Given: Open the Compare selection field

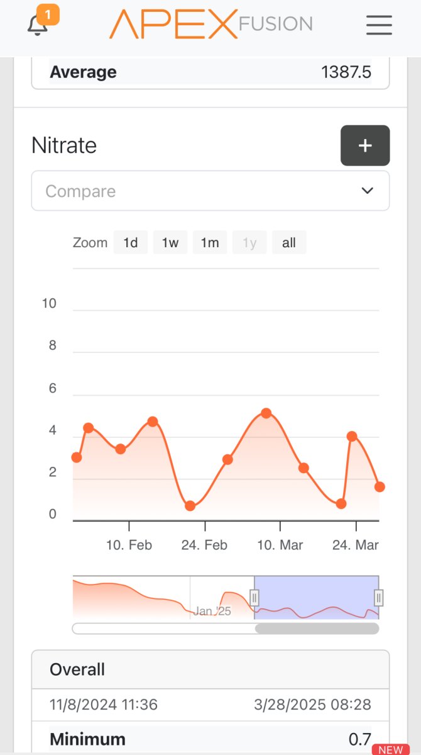Looking at the screenshot, I should tap(210, 191).
